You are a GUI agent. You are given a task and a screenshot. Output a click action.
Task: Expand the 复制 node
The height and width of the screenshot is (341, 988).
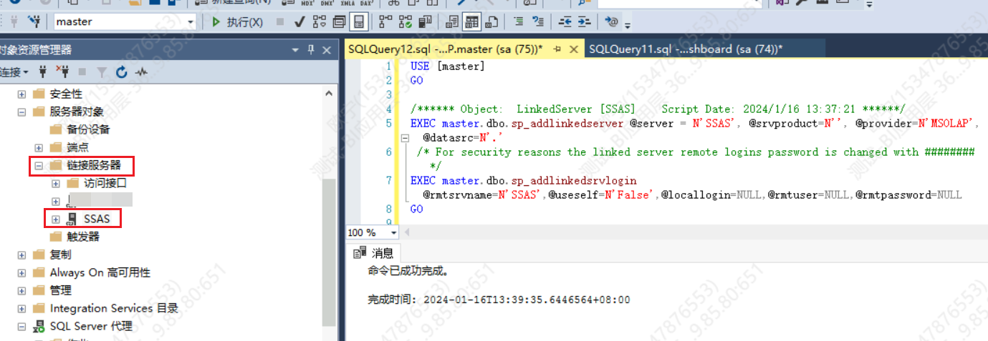click(x=21, y=254)
